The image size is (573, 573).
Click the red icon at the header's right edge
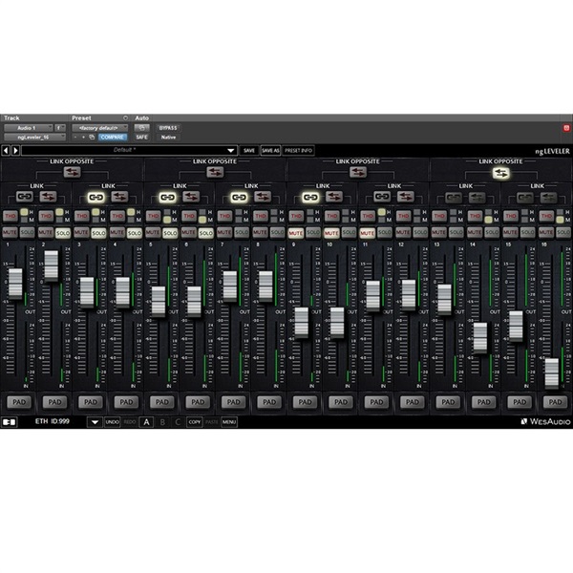tap(566, 127)
